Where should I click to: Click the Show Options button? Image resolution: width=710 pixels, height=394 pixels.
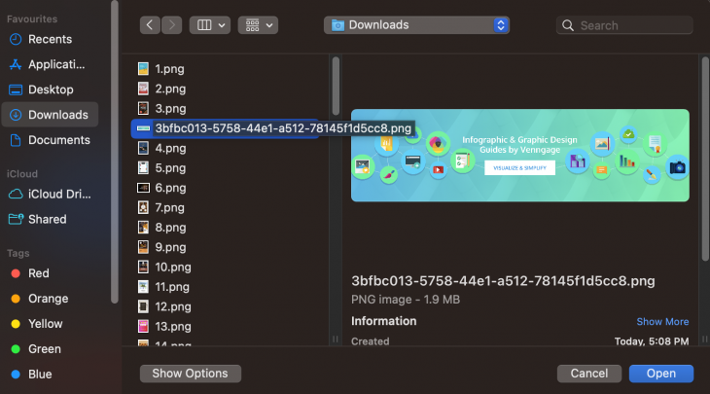tap(190, 374)
